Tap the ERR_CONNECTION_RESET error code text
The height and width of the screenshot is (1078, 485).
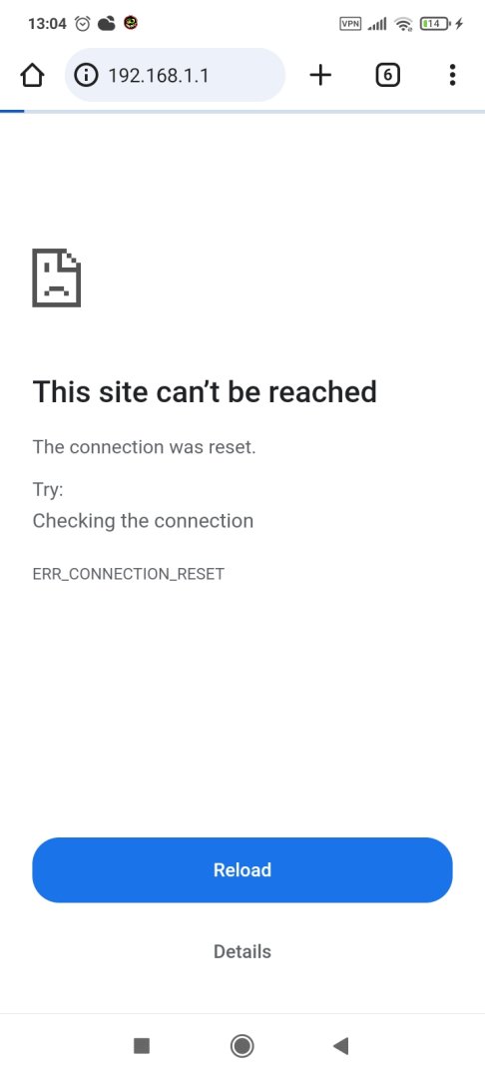[129, 574]
